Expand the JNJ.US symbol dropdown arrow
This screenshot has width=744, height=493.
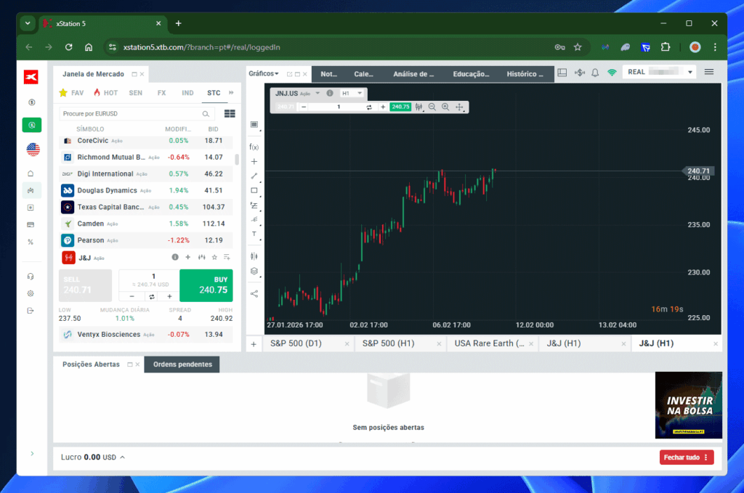[x=318, y=93]
